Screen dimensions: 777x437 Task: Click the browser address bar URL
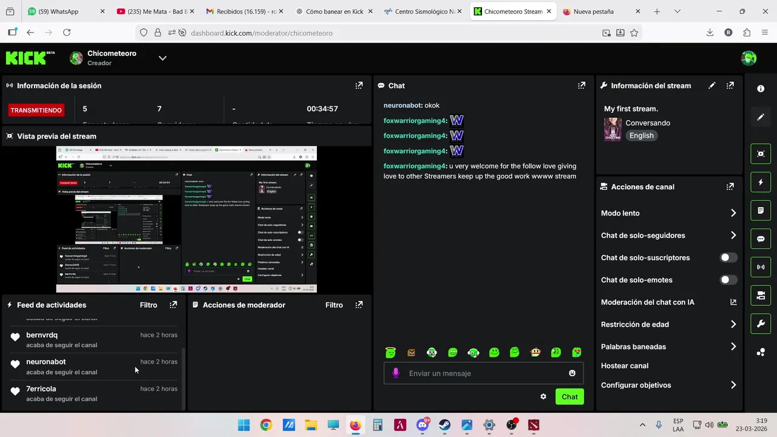click(262, 33)
